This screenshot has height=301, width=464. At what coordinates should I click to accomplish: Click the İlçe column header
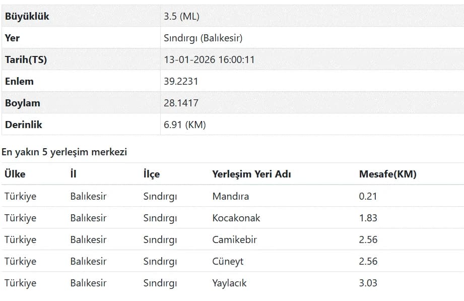click(x=152, y=174)
